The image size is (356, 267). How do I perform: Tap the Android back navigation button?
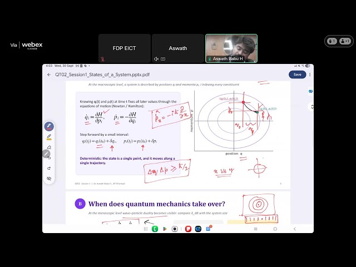tap(295, 229)
